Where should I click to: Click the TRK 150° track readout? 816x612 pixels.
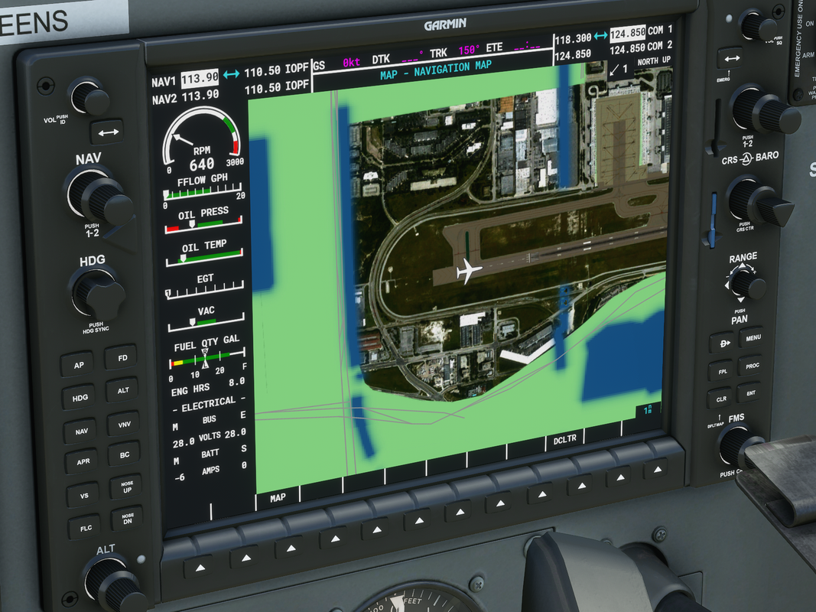pyautogui.click(x=456, y=51)
